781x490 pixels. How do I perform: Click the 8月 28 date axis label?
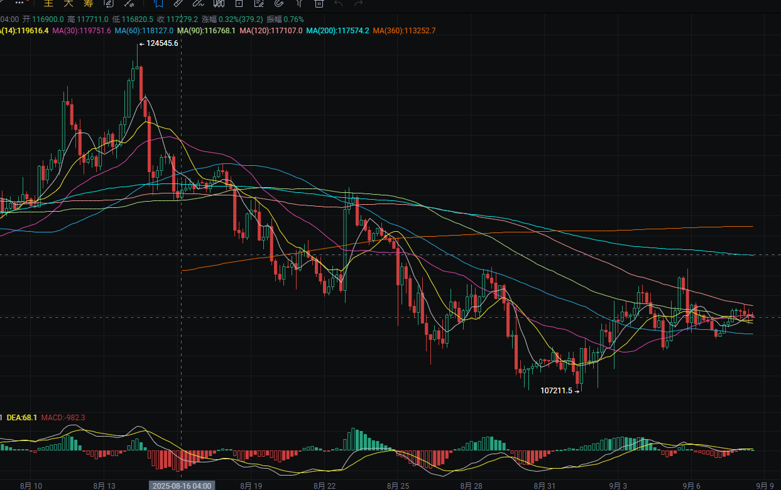point(471,486)
